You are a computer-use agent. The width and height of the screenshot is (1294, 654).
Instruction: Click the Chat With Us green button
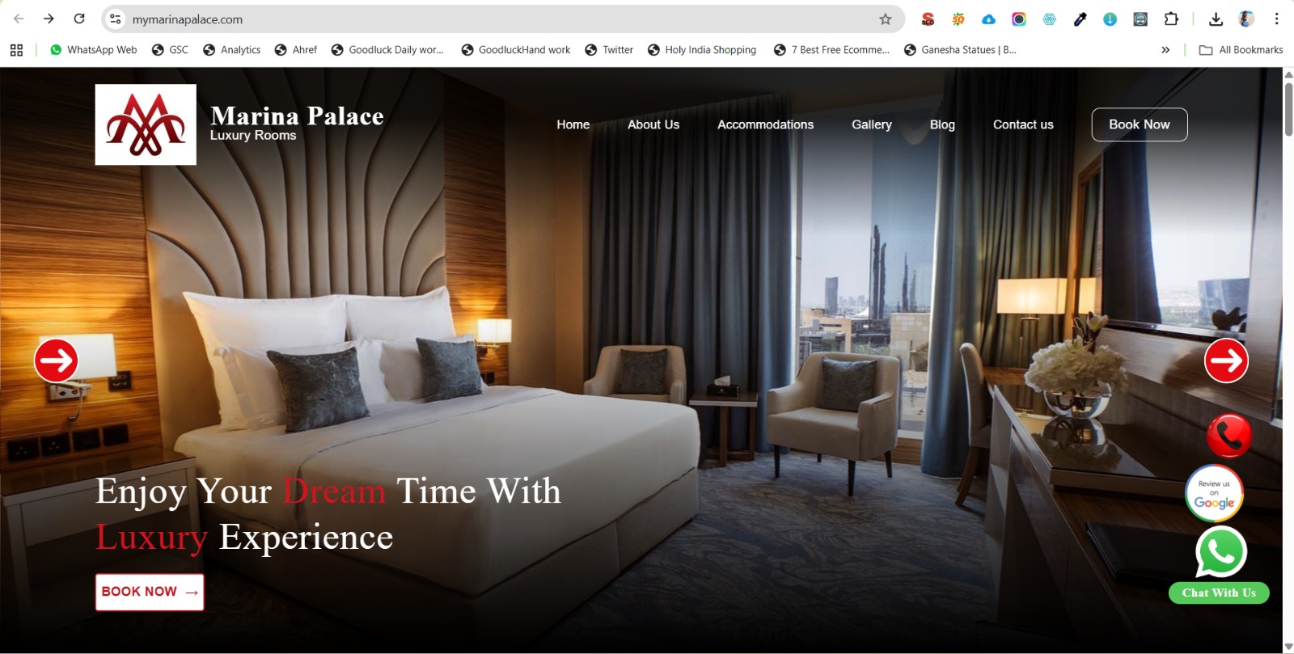click(x=1219, y=593)
